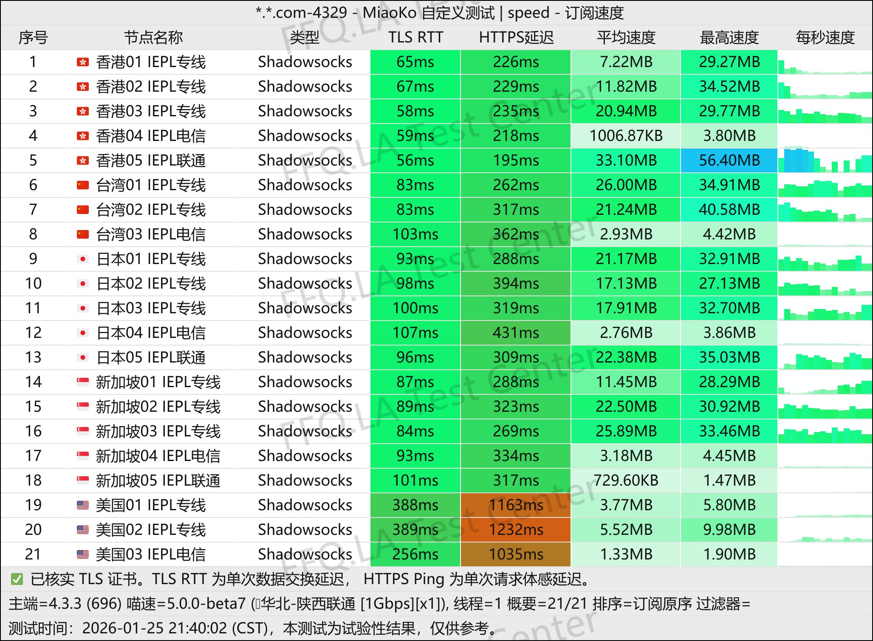The height and width of the screenshot is (641, 873).
Task: Click the Japan flag beside 日本04 IEPL电信
Action: point(83,333)
